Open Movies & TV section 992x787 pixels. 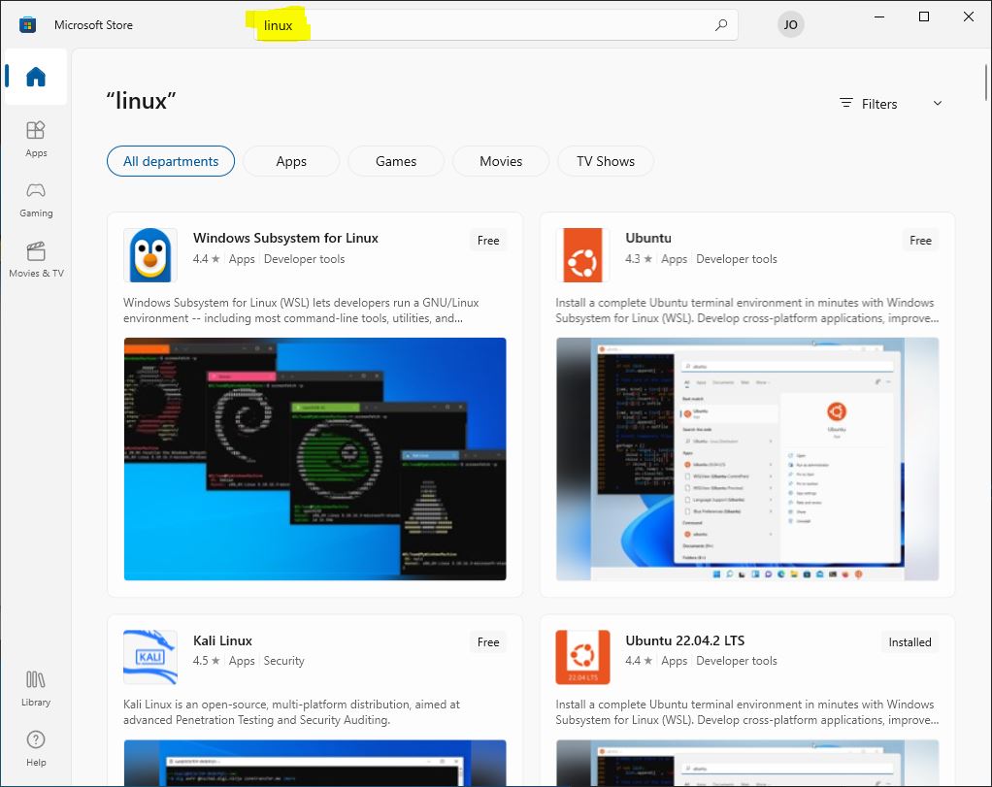tap(35, 259)
